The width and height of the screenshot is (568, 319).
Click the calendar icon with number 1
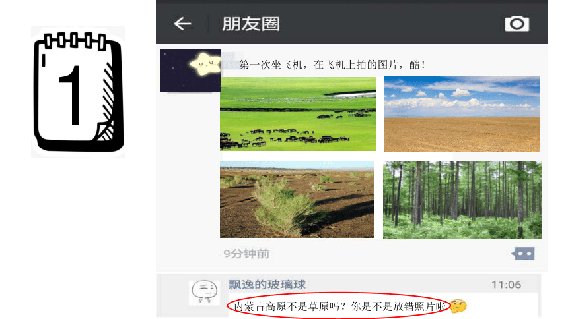pos(78,92)
